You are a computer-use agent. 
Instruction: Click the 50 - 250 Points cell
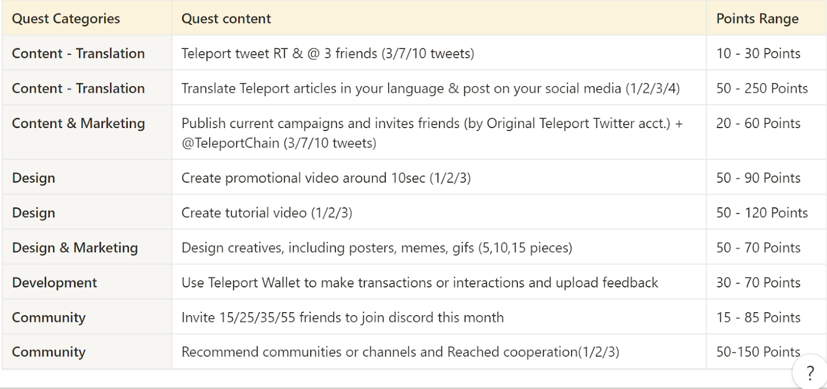coord(766,88)
